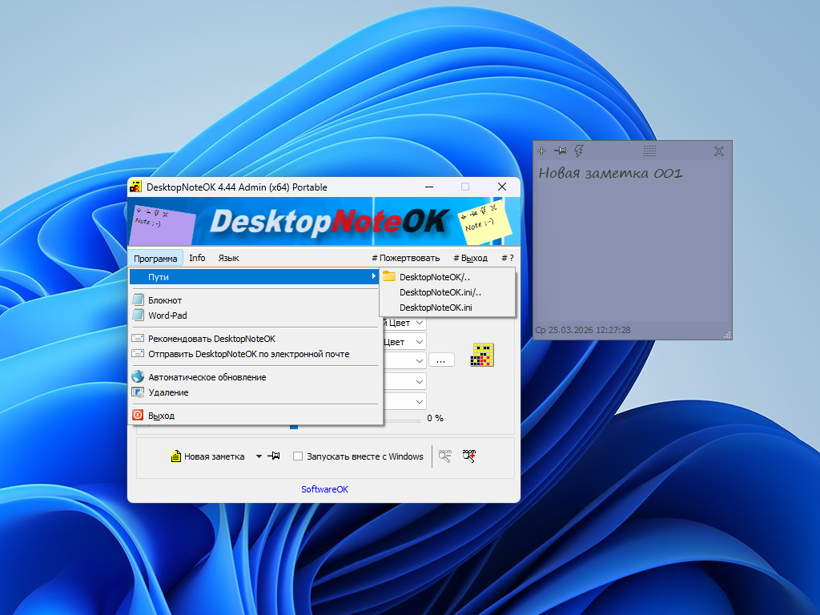Image resolution: width=820 pixels, height=615 pixels.
Task: Expand the second Цвет dropdown
Action: 420,342
